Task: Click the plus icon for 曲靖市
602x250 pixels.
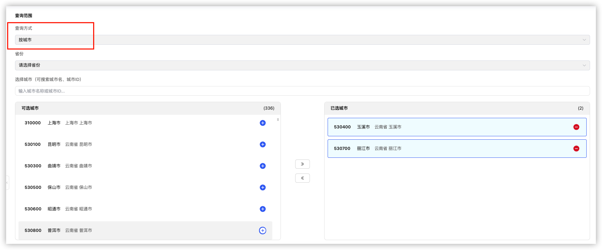Action: [262, 166]
